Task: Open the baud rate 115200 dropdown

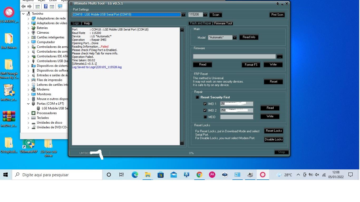Action: coord(205,15)
